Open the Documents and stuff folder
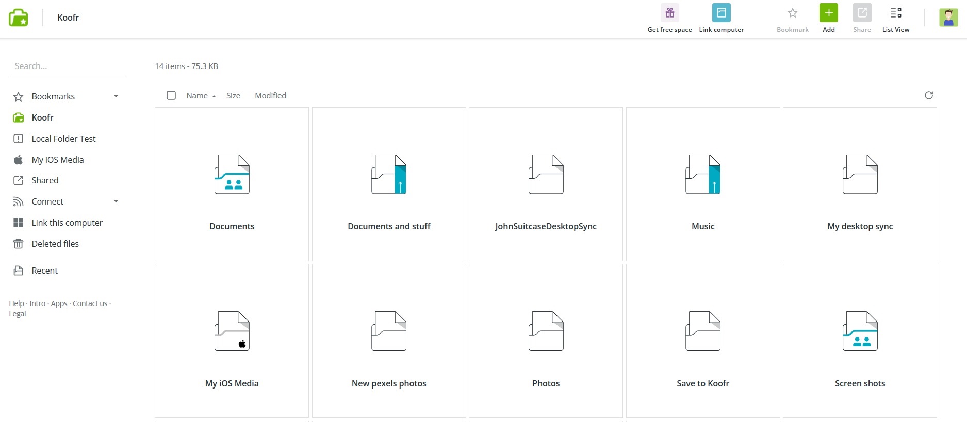Viewport: 967px width, 422px height. click(x=389, y=184)
